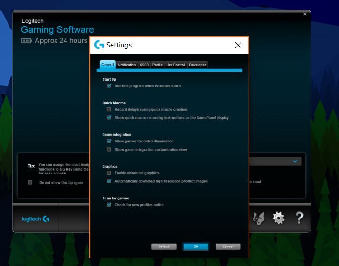Enable Record delays during quick macro creation
This screenshot has height=266, width=339.
coord(109,109)
